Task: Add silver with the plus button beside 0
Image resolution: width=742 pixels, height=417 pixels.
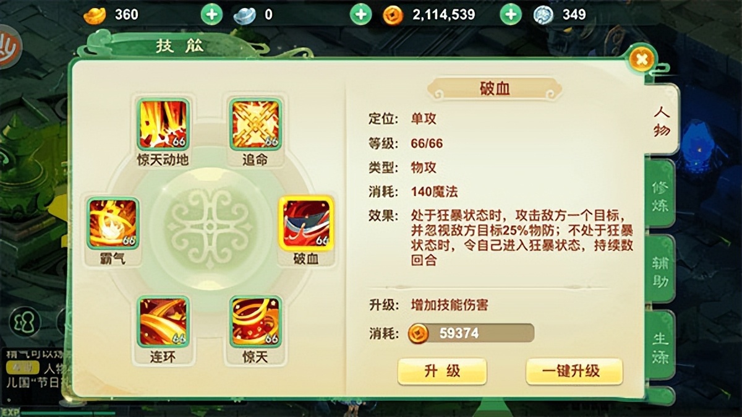Action: (361, 14)
